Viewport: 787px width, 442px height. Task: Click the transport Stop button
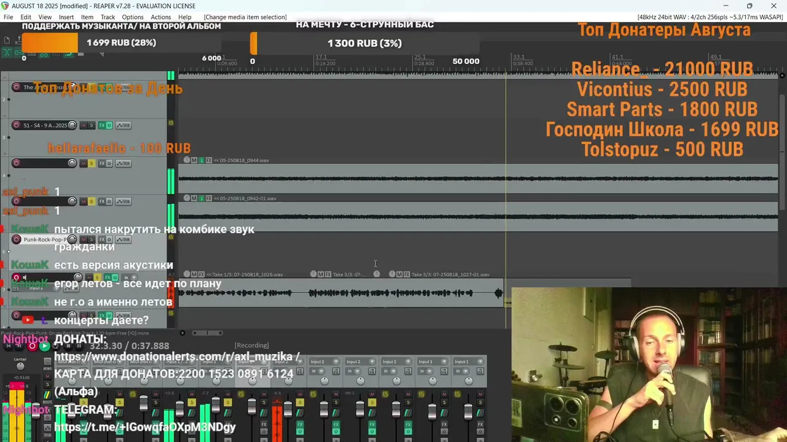click(68, 346)
